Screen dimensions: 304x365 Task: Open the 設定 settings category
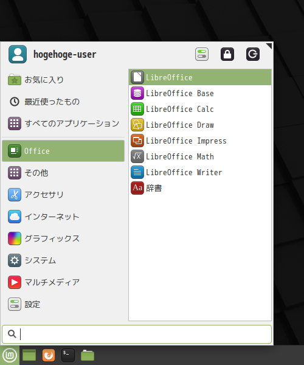tap(63, 304)
